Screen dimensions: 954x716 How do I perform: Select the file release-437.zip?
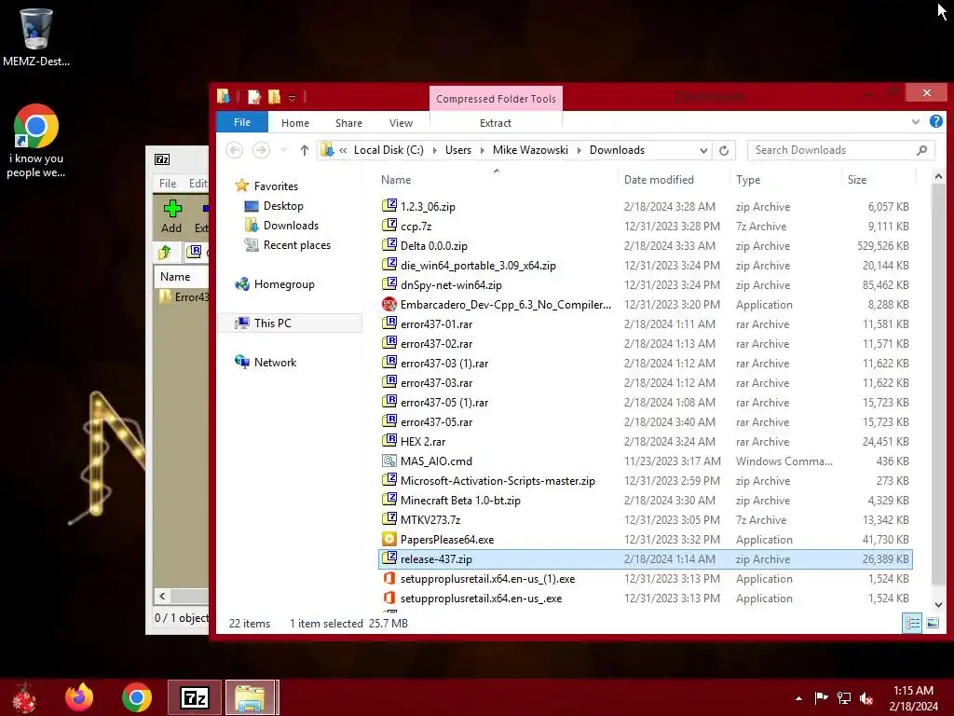645,559
